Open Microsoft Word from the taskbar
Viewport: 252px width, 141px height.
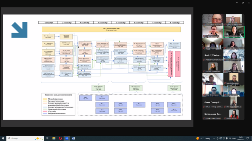click(73, 138)
